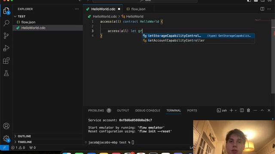Open the PORTS panel tab

point(192,110)
